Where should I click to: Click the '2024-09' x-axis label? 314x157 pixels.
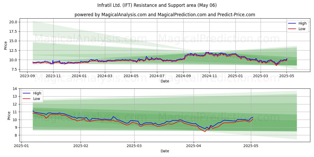click(183, 76)
